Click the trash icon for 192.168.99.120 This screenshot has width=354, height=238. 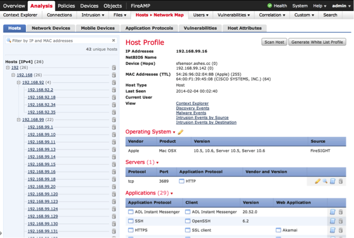114,194
